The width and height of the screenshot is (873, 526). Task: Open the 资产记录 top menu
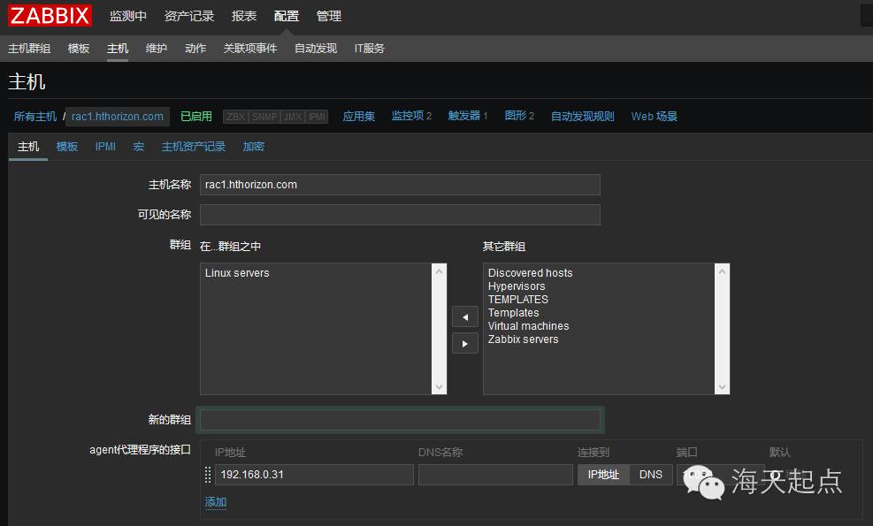pyautogui.click(x=189, y=16)
